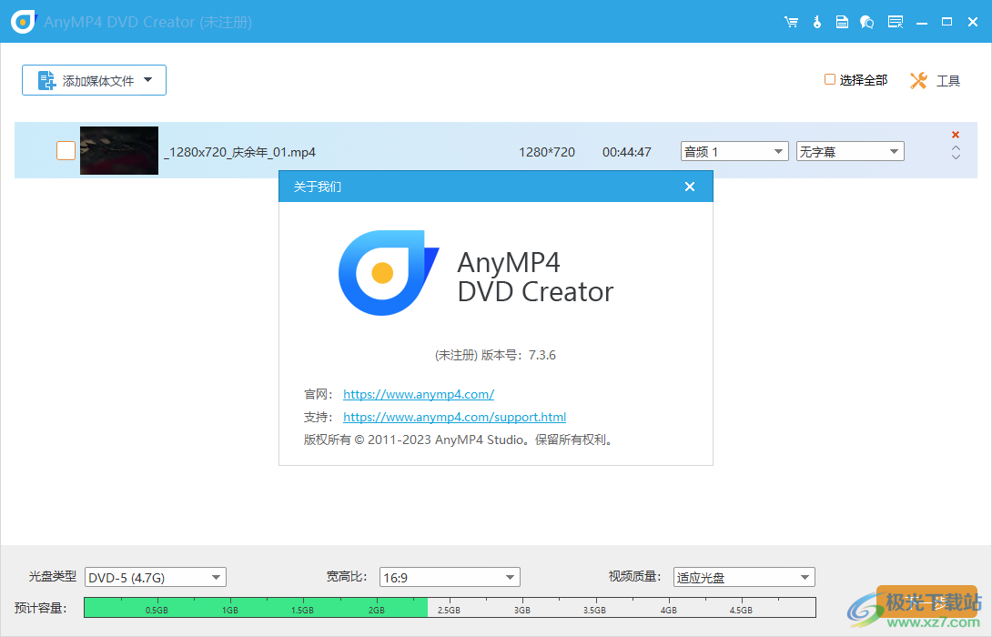
Task: Click the version number 7.3.6 text
Action: click(542, 355)
